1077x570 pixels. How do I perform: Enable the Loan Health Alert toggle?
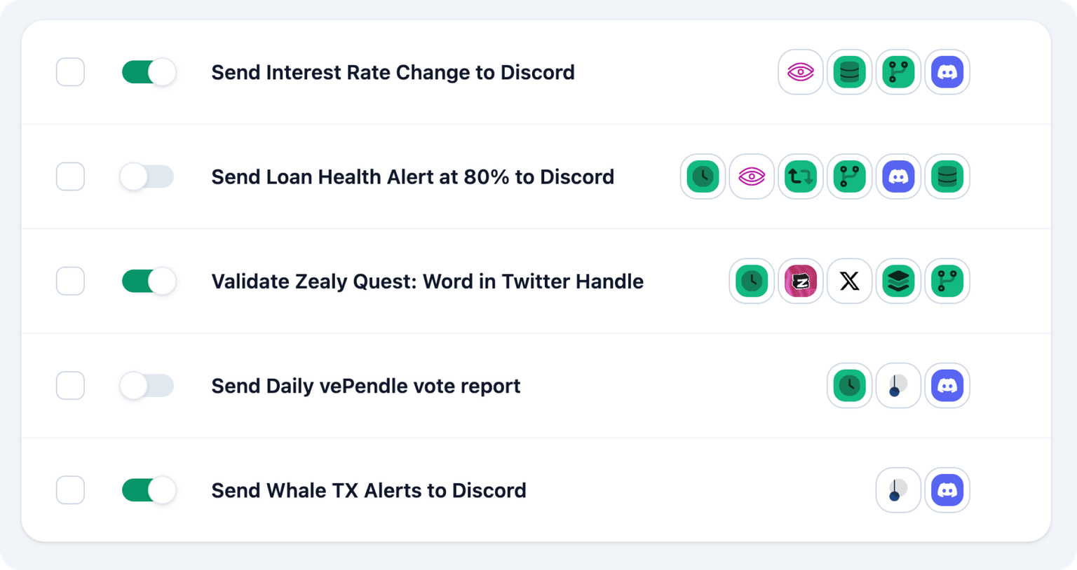click(147, 176)
